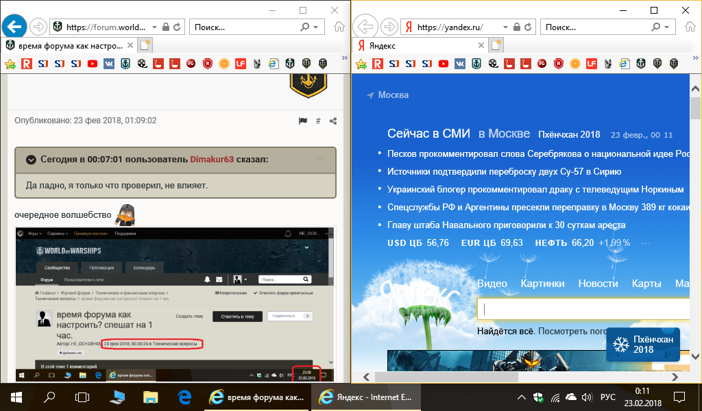The height and width of the screenshot is (411, 702).
Task: Open volume control in system tray
Action: (x=587, y=397)
